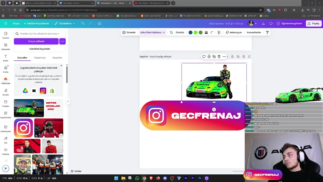
Task: Open analytics chart icon in header
Action: (263, 24)
